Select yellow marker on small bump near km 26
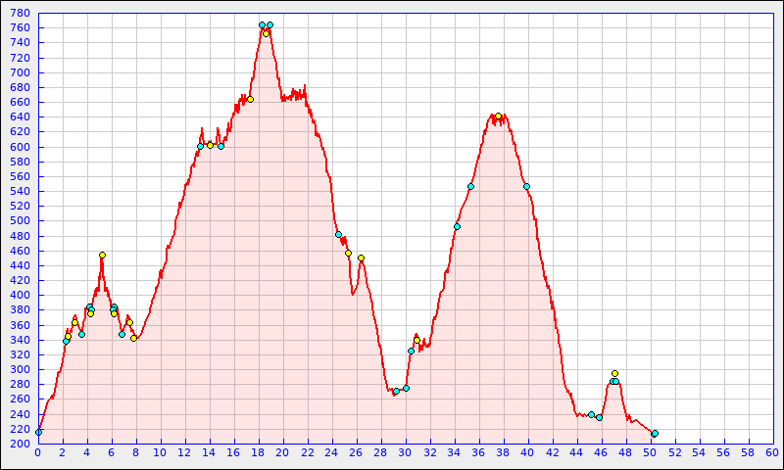Image resolution: width=784 pixels, height=470 pixels. point(361,258)
